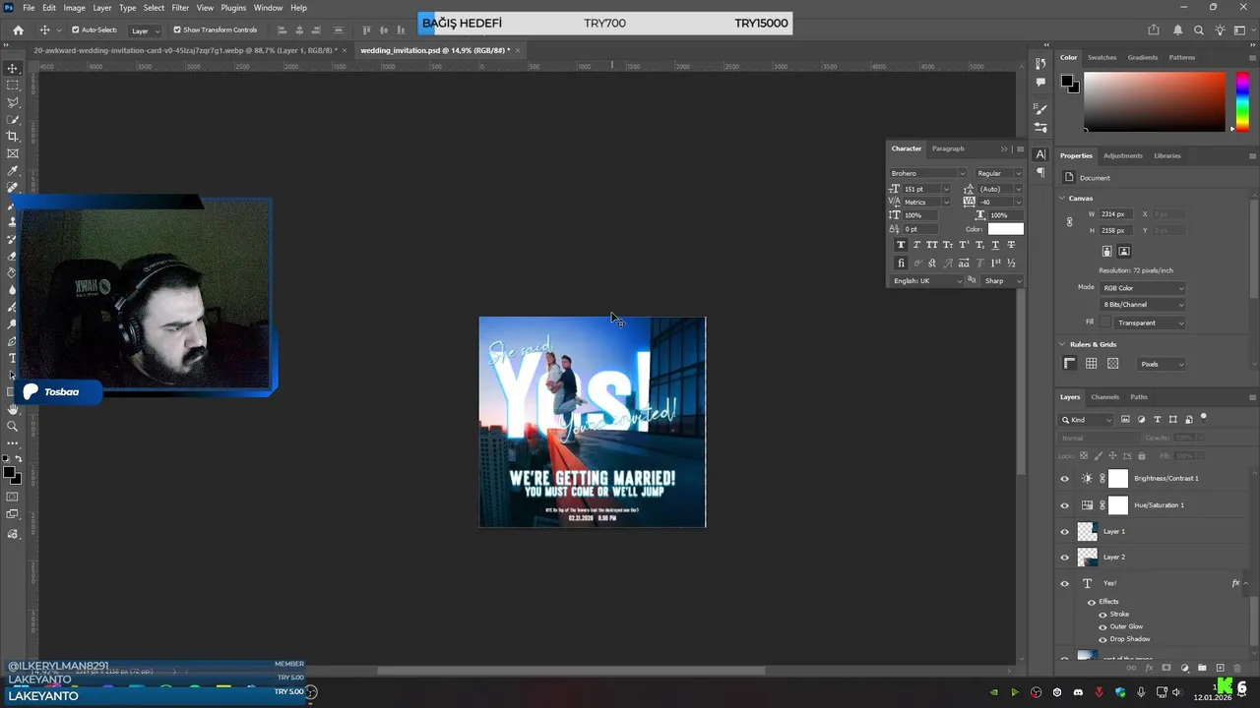Switch to the Swatches tab
Image resolution: width=1260 pixels, height=708 pixels.
pos(1102,57)
